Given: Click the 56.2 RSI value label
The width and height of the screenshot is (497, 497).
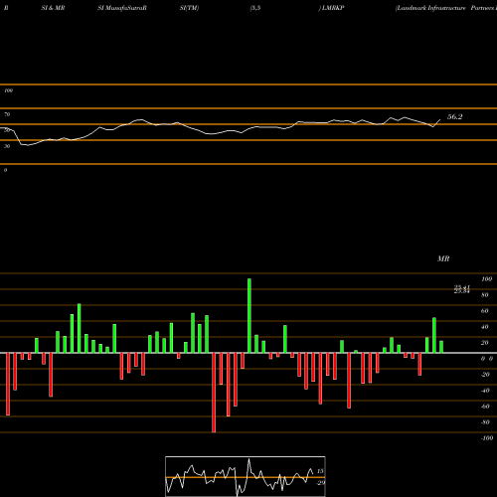Looking at the screenshot, I should 454,116.
